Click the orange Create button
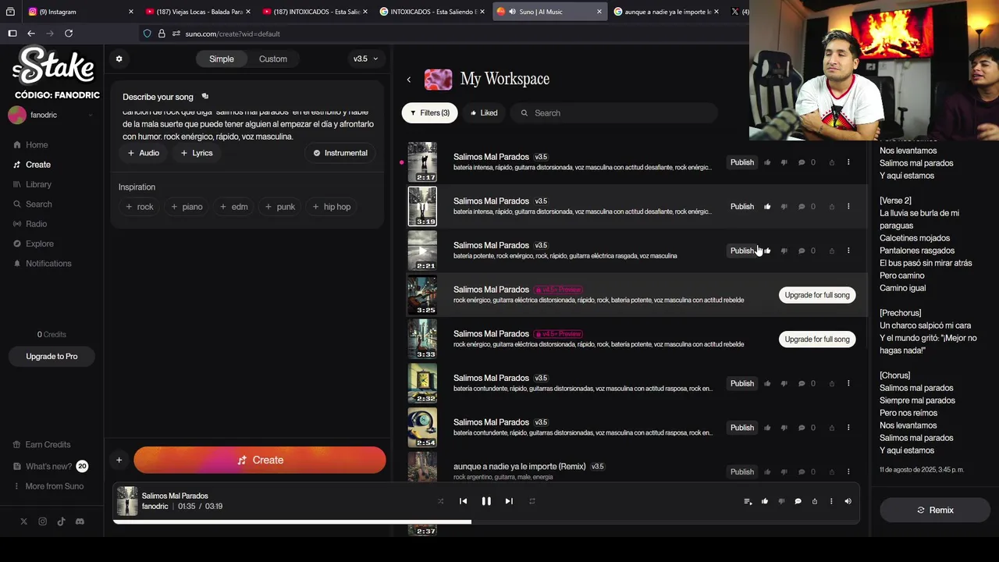This screenshot has width=999, height=562. tap(260, 460)
